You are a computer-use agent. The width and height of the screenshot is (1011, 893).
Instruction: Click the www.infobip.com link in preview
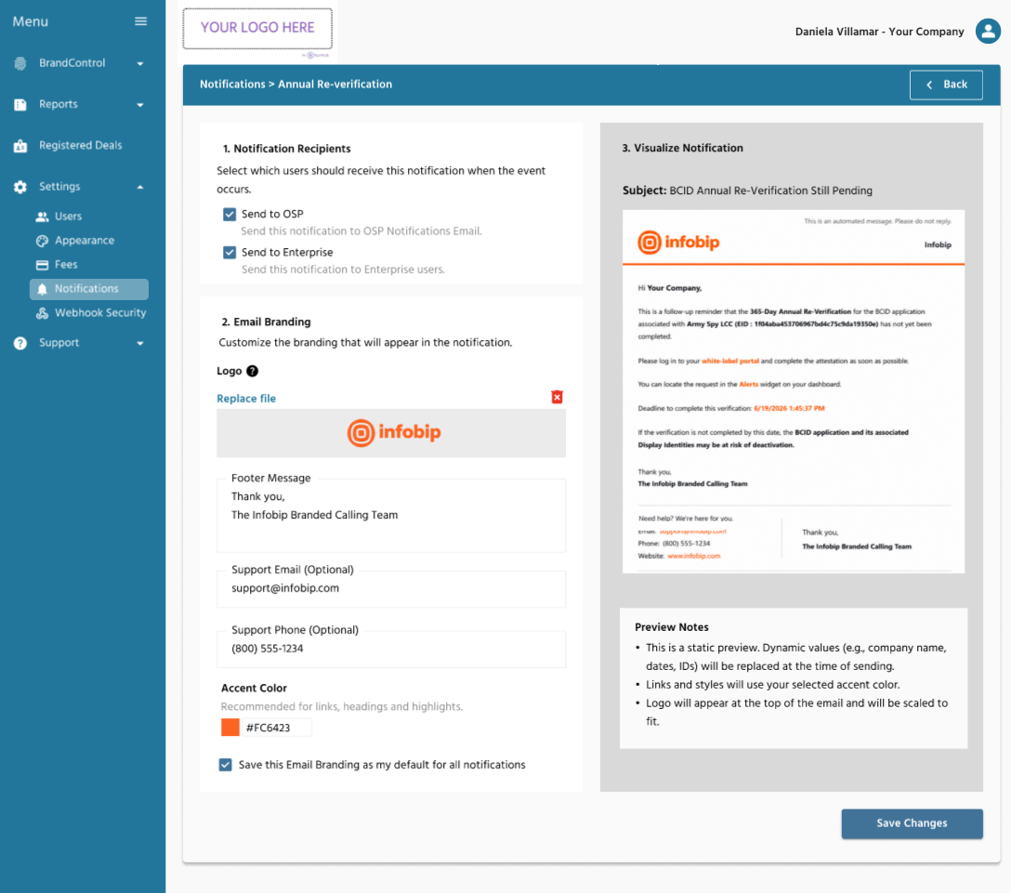pyautogui.click(x=693, y=556)
